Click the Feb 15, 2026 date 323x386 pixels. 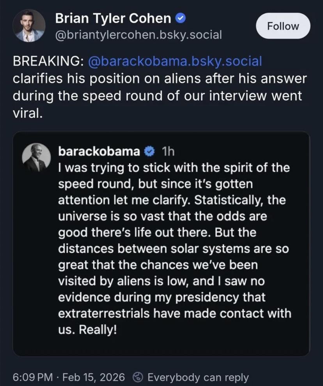[94, 377]
